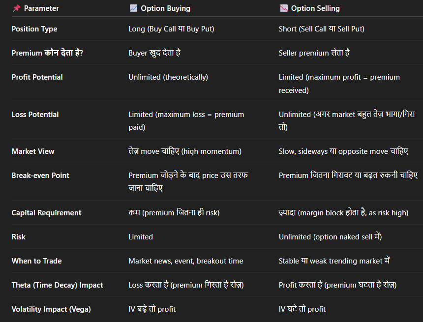Click the Risk row label
The height and width of the screenshot is (322, 423).
coord(19,237)
